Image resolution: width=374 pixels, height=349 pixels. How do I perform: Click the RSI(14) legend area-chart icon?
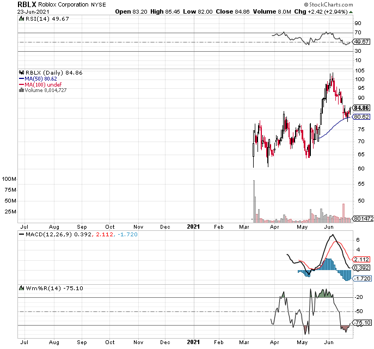coord(21,19)
